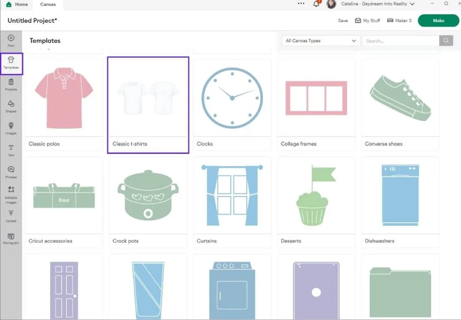
Task: Click the Templates heading text
Action: pyautogui.click(x=45, y=41)
